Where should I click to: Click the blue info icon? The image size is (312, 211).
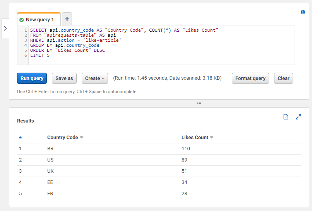[303, 12]
